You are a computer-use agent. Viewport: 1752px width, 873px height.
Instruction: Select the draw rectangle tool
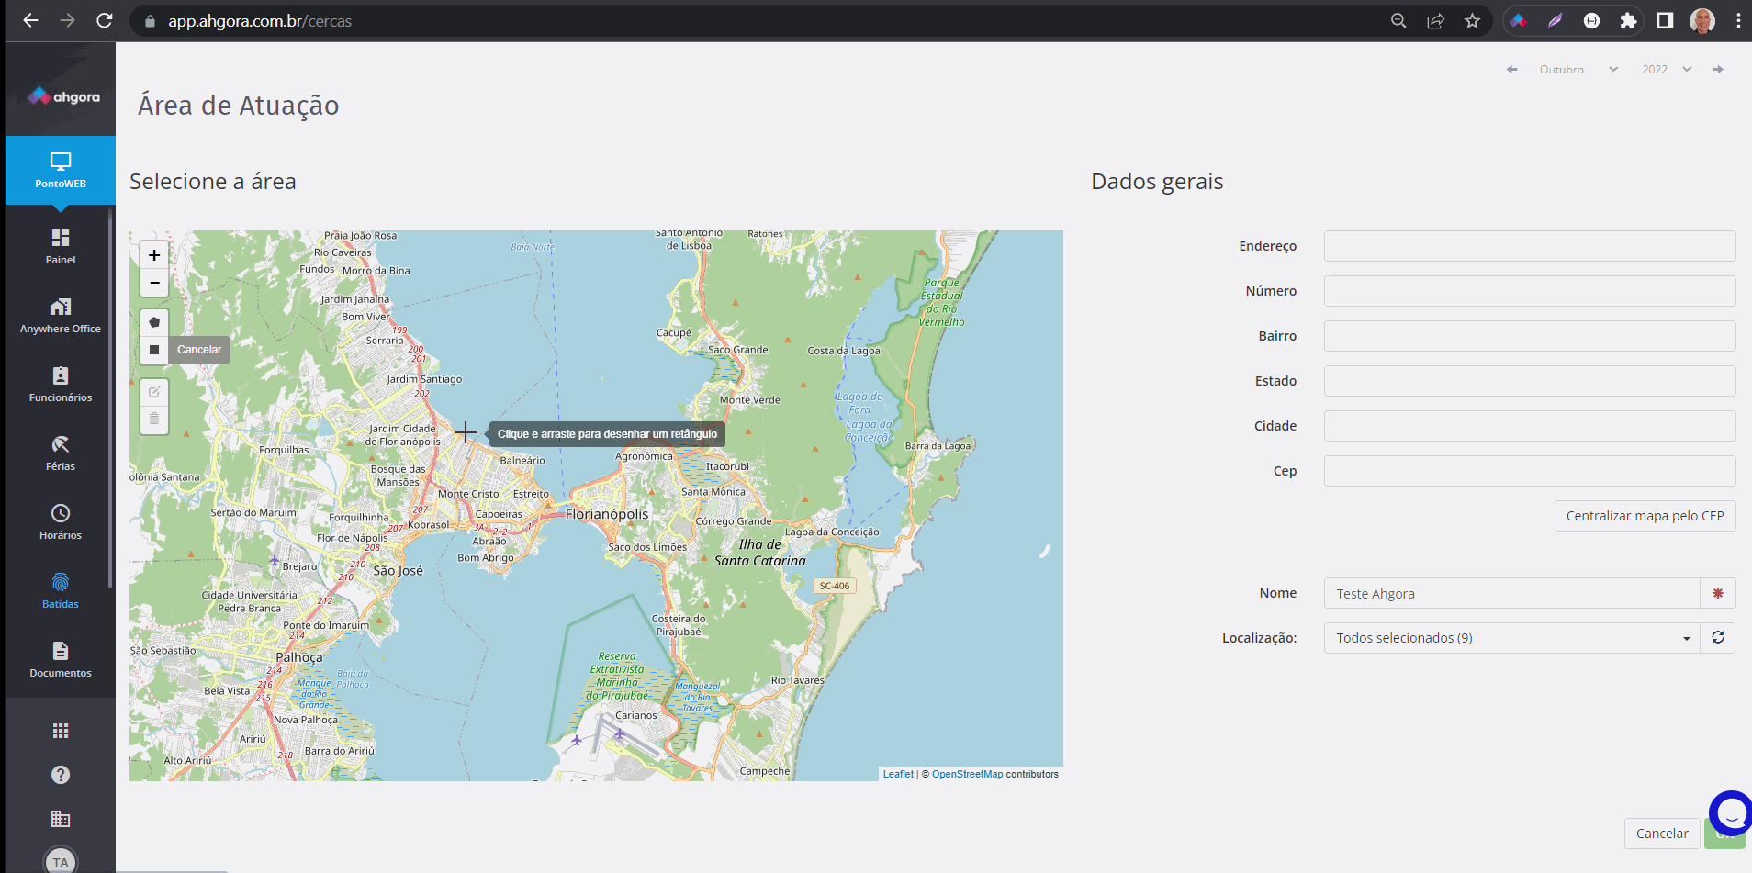[154, 350]
